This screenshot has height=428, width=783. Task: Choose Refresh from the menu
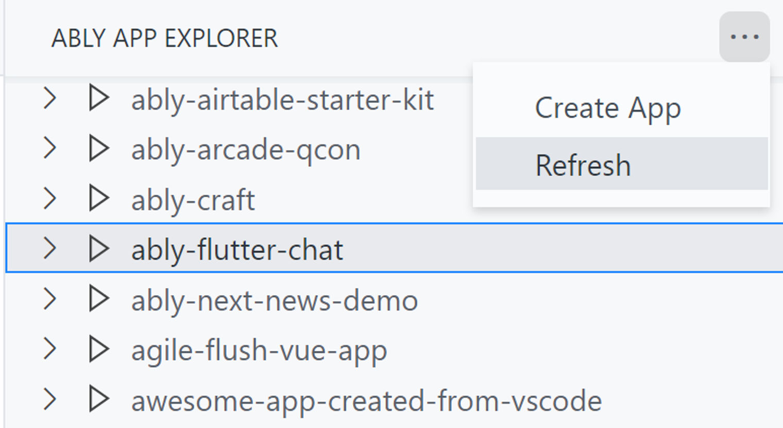point(583,164)
